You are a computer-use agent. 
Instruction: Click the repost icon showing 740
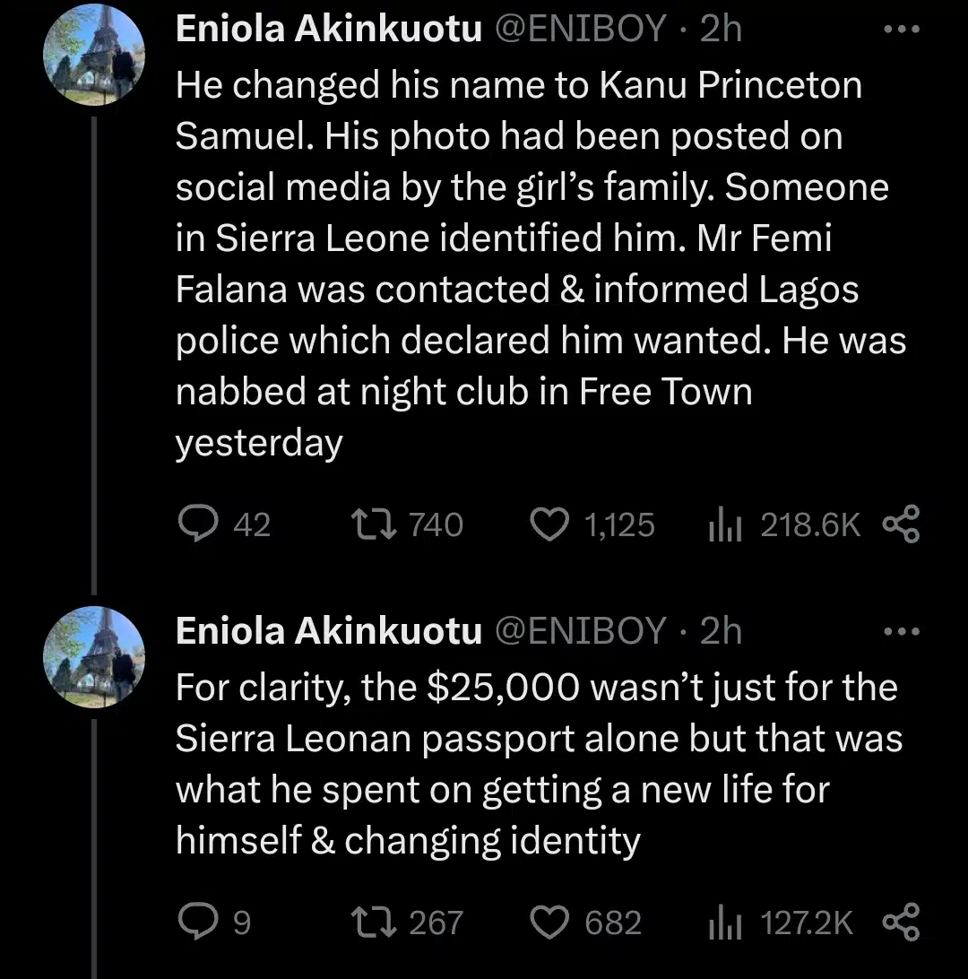click(371, 524)
